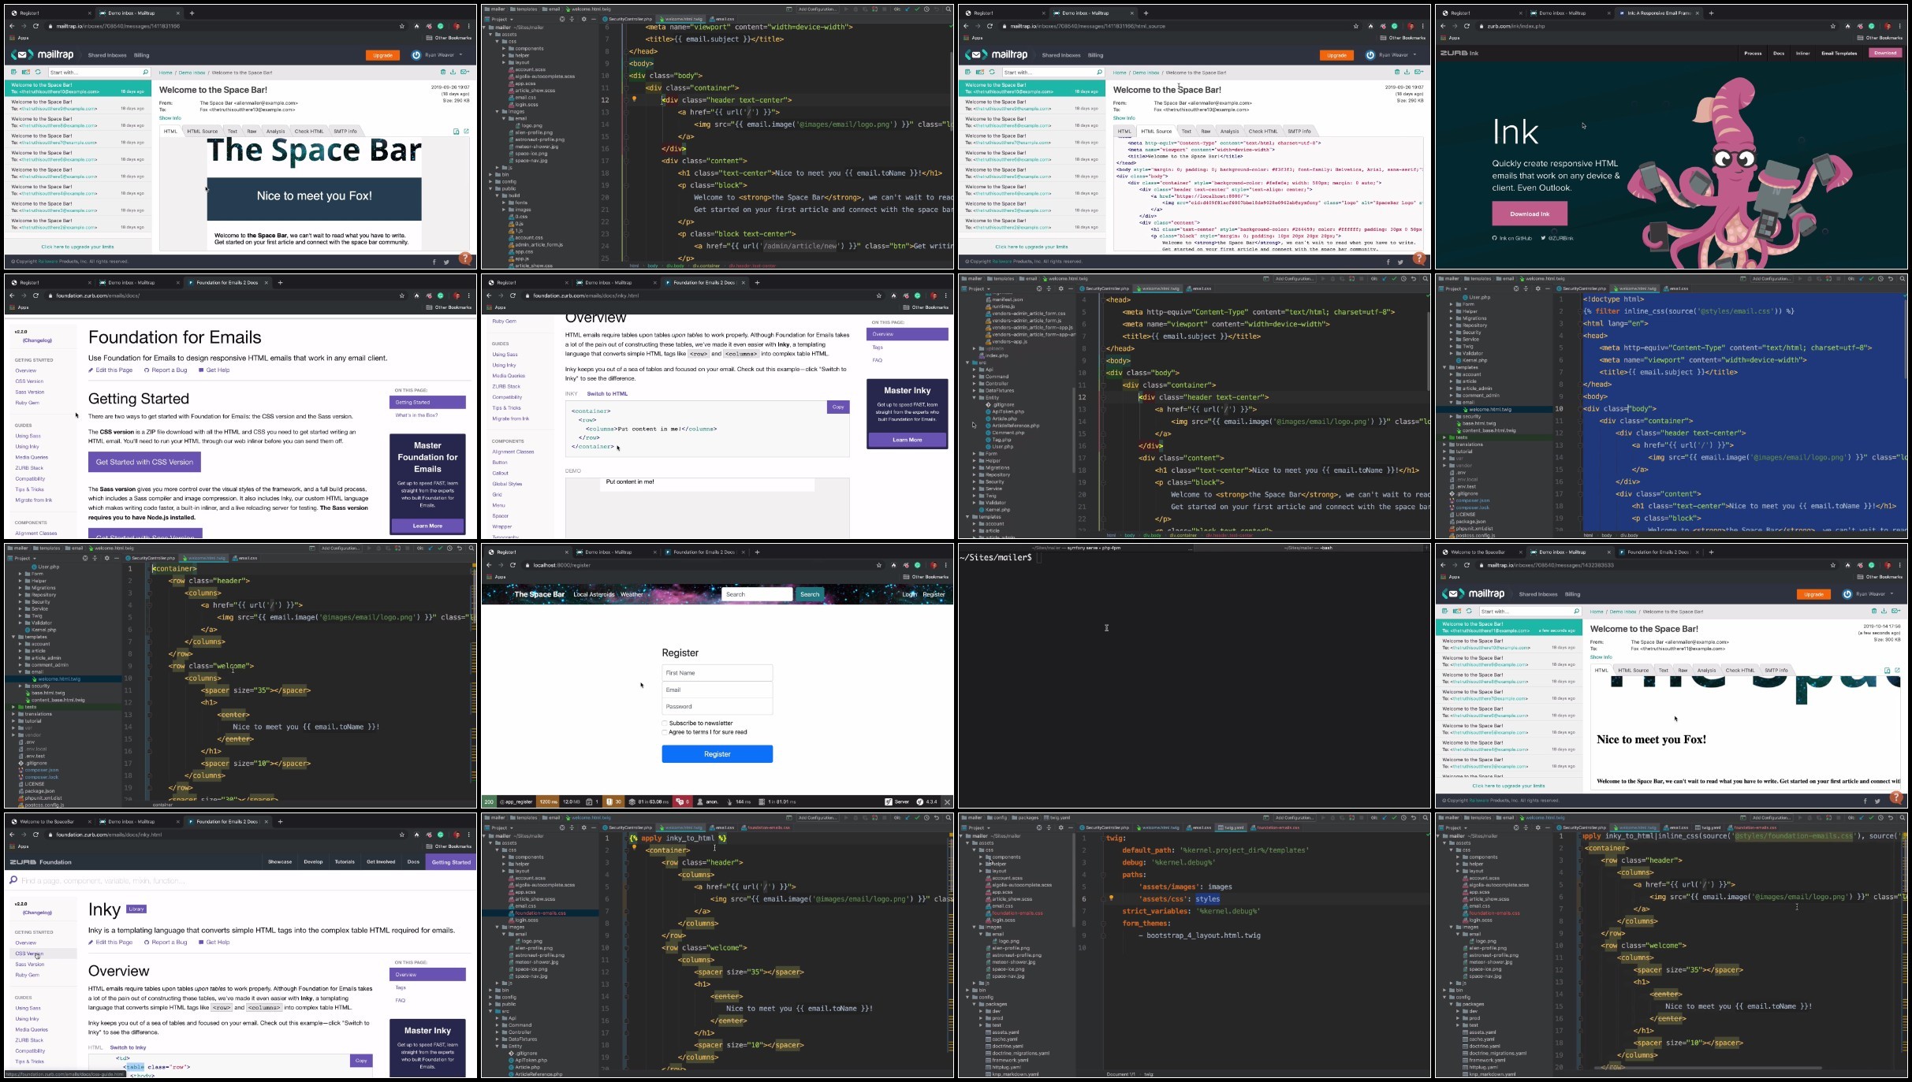
Task: Click Copy button beside the container code sample
Action: coord(838,407)
